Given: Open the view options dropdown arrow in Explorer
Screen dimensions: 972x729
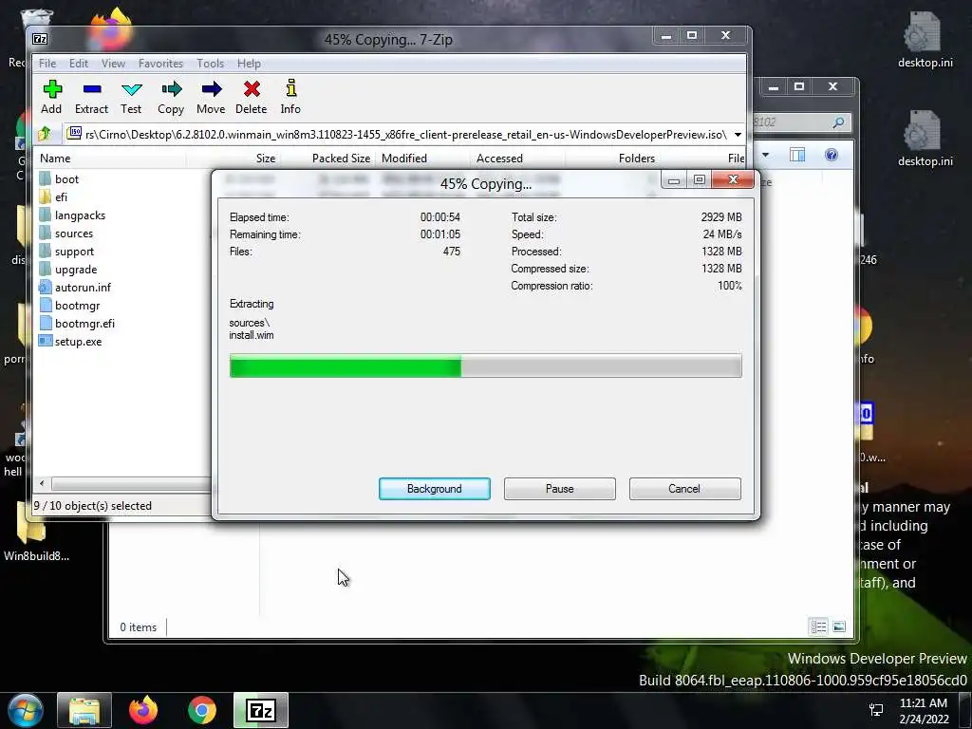Looking at the screenshot, I should coord(766,155).
